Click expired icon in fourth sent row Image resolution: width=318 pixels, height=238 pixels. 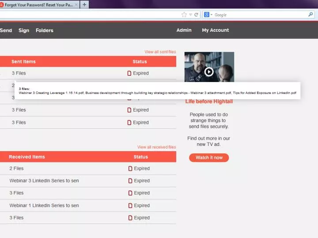point(129,110)
